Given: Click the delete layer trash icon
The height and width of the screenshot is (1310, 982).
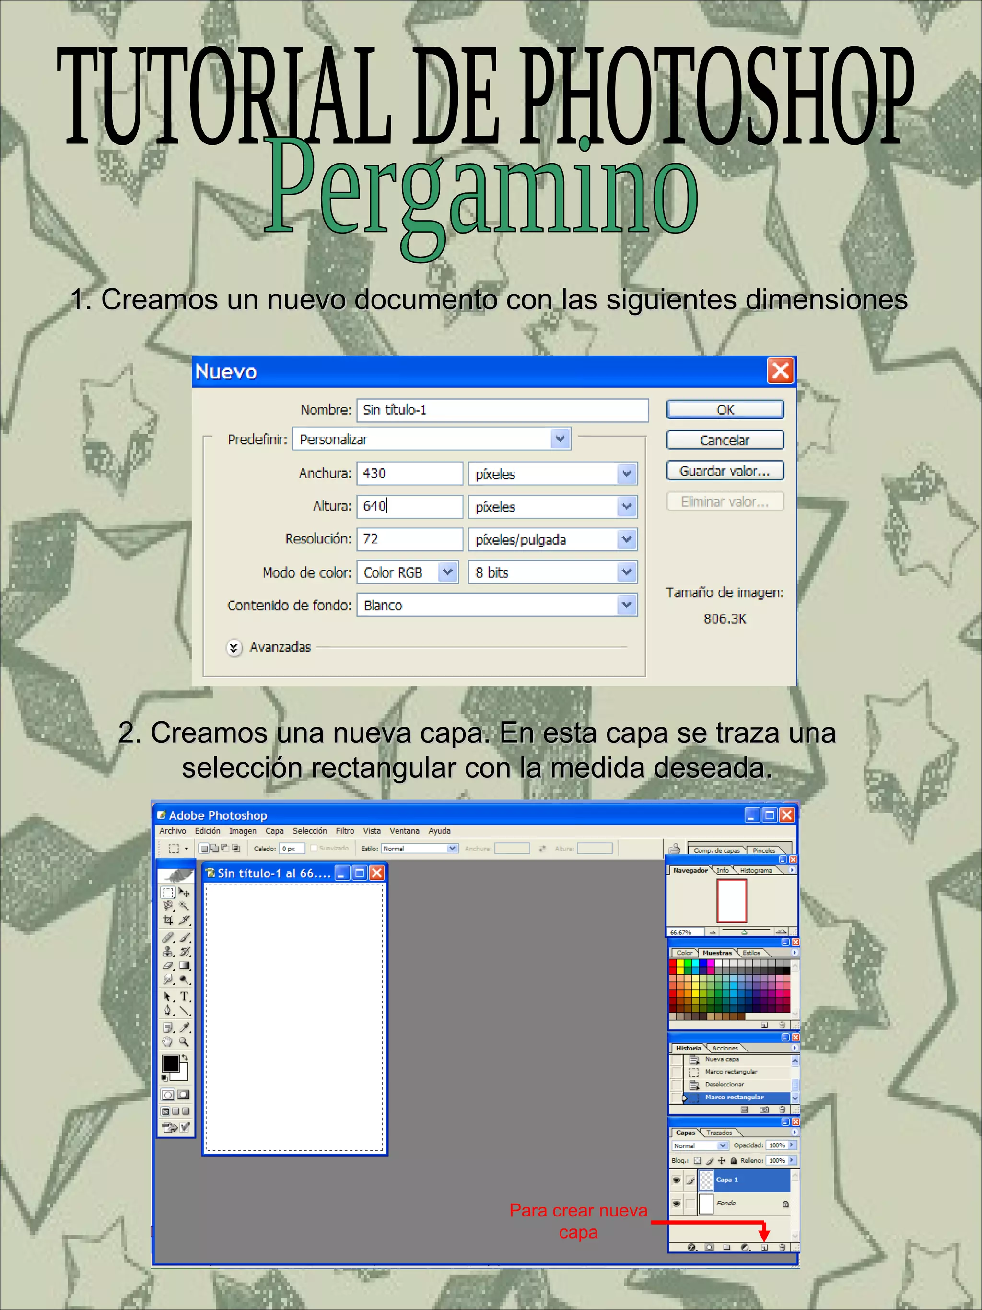Looking at the screenshot, I should (782, 1247).
